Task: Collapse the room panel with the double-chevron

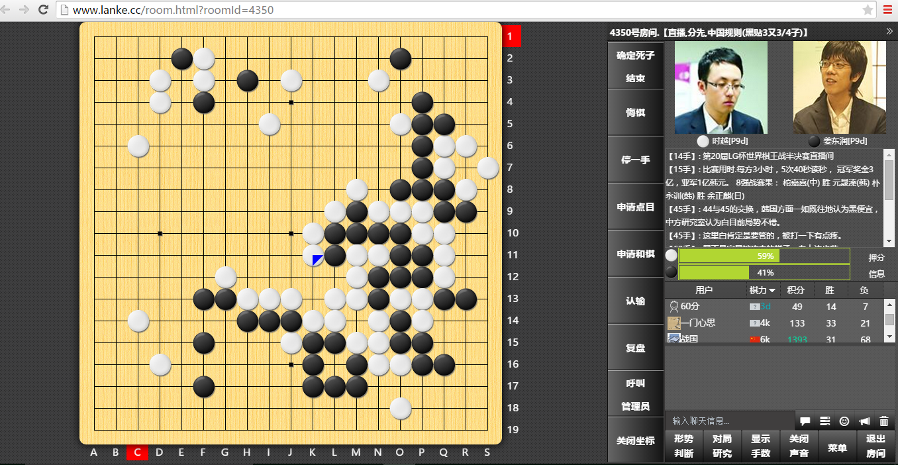Action: [x=889, y=31]
